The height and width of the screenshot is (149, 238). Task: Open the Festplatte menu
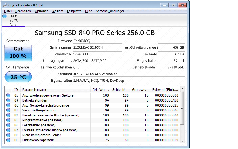click(x=74, y=11)
